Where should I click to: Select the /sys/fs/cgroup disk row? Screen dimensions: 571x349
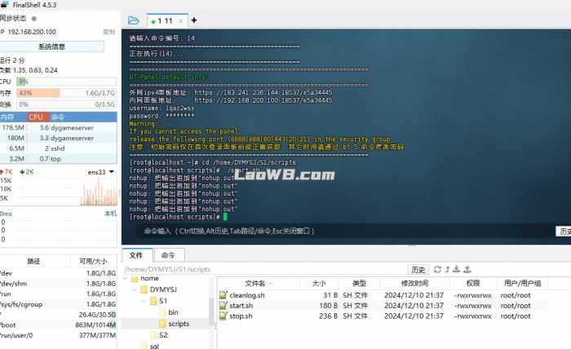tap(58, 304)
